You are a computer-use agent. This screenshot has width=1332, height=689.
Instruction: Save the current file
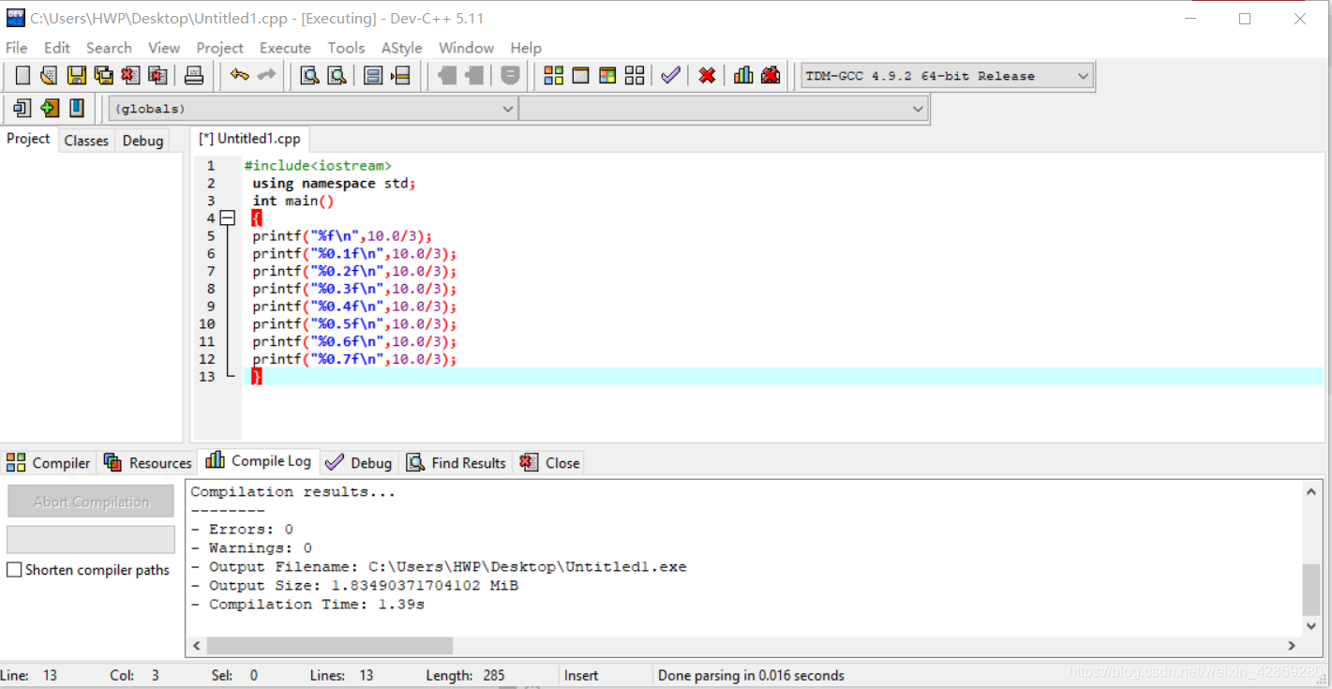point(76,75)
